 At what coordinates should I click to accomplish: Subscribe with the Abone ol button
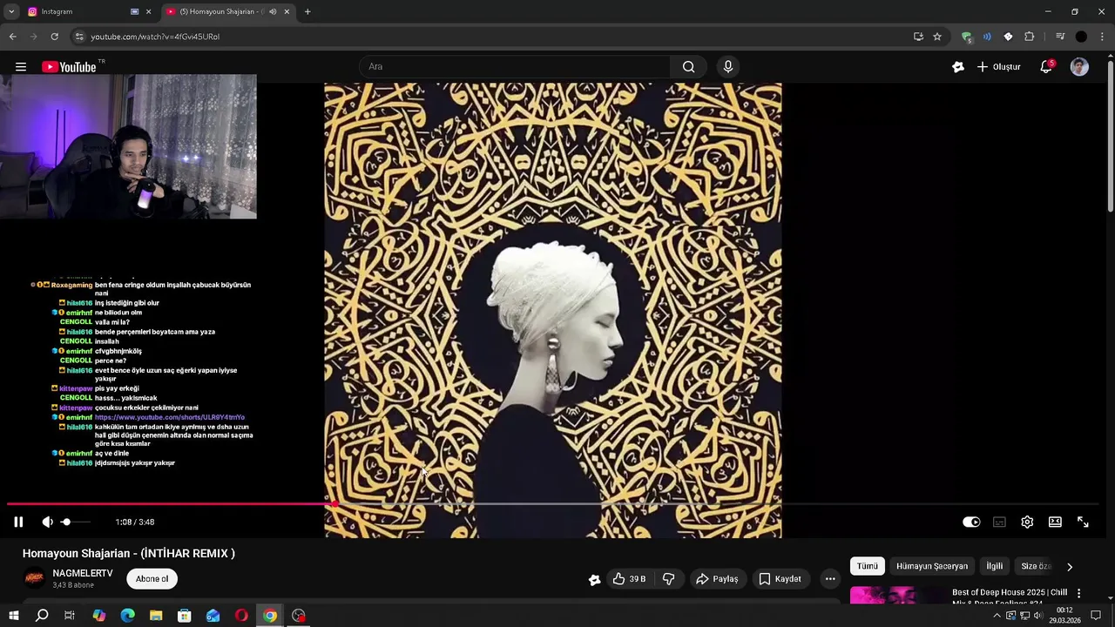[x=152, y=579]
